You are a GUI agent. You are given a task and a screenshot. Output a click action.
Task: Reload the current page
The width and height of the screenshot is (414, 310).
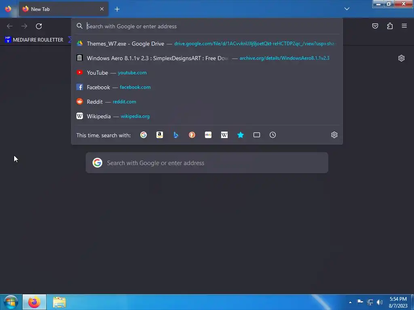(x=39, y=26)
